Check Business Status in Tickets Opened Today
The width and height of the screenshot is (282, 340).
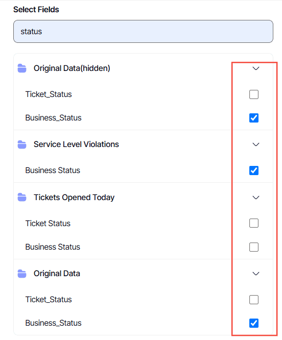point(254,247)
